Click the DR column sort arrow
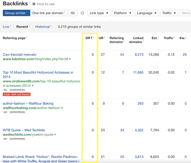This screenshot has height=163, width=191. click(x=92, y=38)
